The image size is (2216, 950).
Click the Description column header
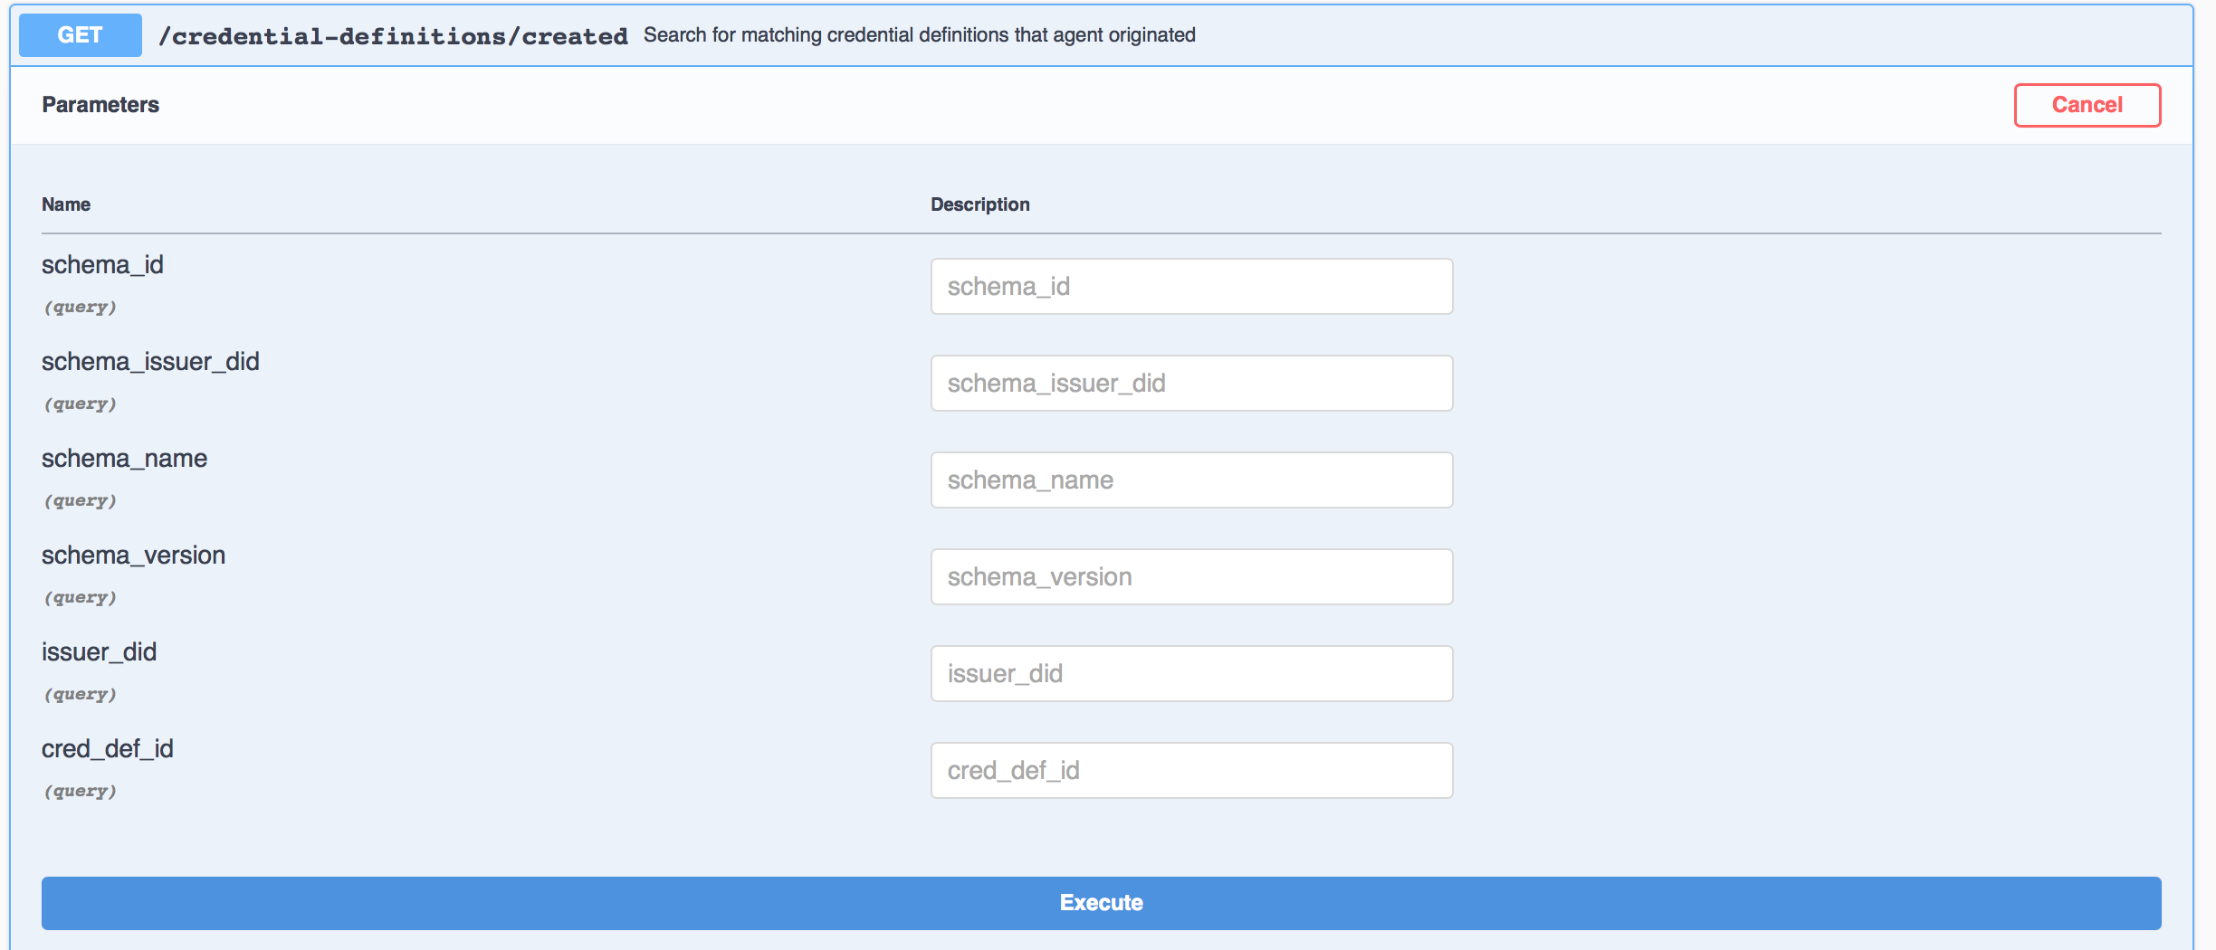coord(979,204)
